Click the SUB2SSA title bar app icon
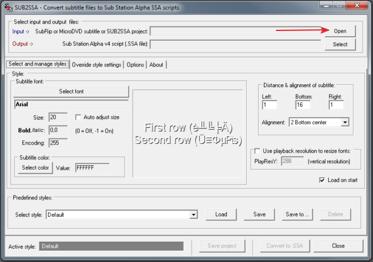This screenshot has width=373, height=262. [x=8, y=7]
